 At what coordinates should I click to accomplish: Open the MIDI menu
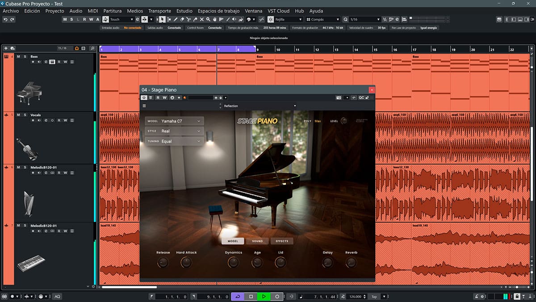[92, 11]
